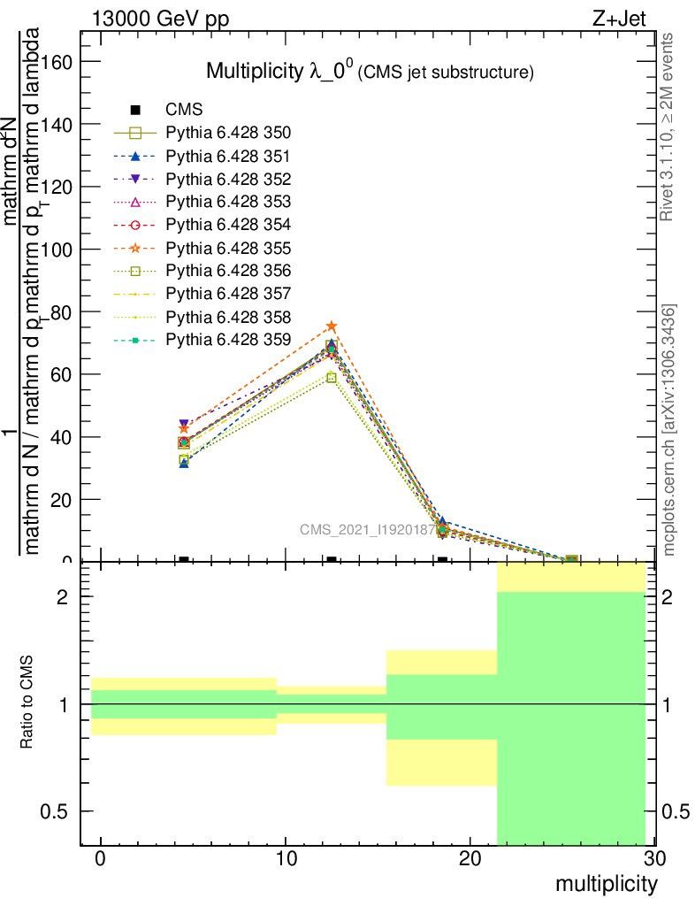Click the orange star data point at the peak
695x906 pixels.
pyautogui.click(x=332, y=326)
